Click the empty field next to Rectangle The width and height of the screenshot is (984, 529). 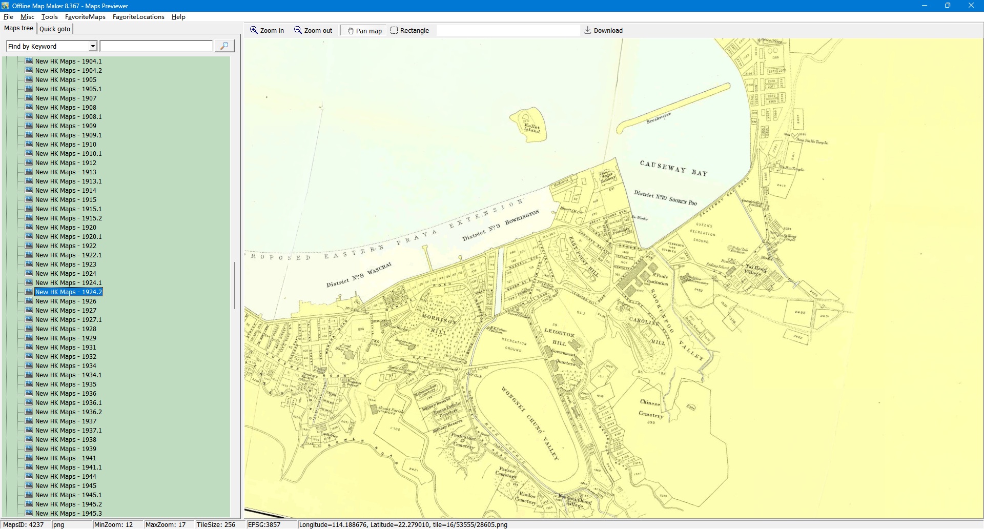tap(507, 31)
